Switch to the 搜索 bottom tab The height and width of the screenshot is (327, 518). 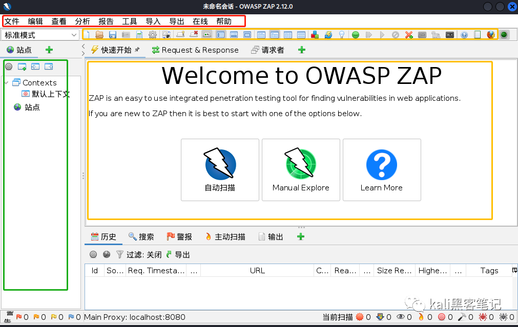click(141, 237)
